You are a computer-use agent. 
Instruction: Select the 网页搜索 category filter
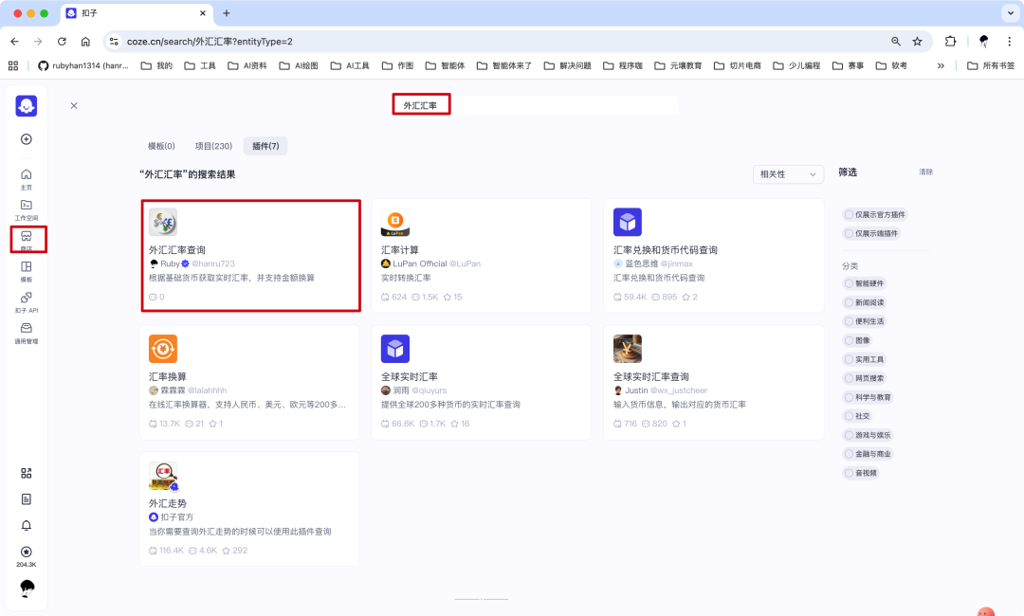[x=864, y=378]
